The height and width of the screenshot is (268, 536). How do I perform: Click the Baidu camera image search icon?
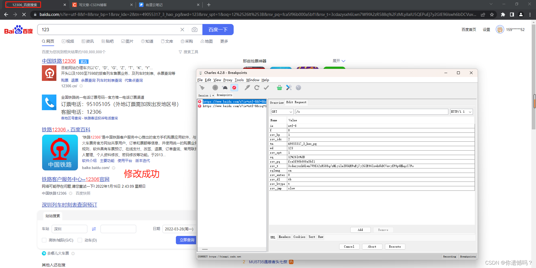[195, 30]
